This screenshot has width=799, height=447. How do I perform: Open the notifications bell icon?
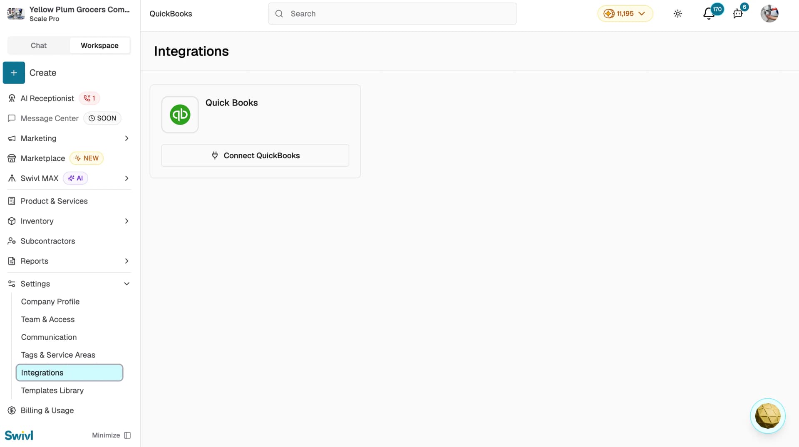click(709, 14)
